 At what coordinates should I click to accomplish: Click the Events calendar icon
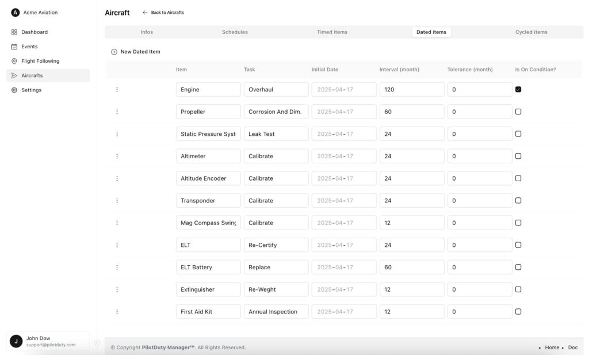coord(14,47)
